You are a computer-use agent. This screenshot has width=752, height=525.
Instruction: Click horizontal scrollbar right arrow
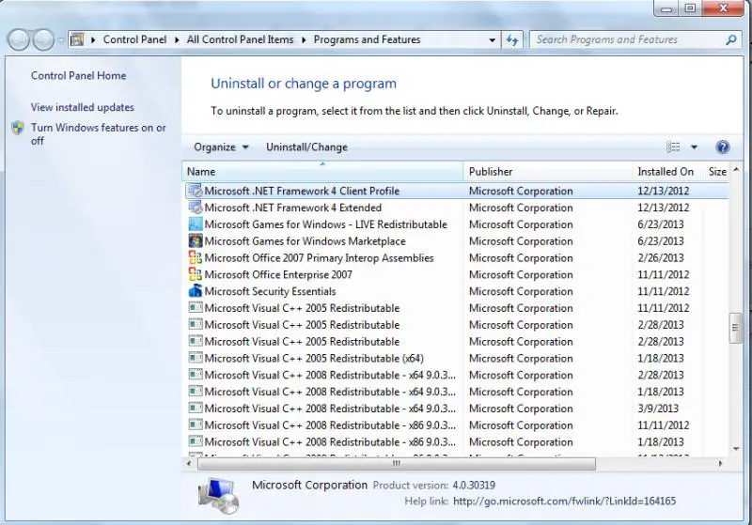pyautogui.click(x=720, y=463)
